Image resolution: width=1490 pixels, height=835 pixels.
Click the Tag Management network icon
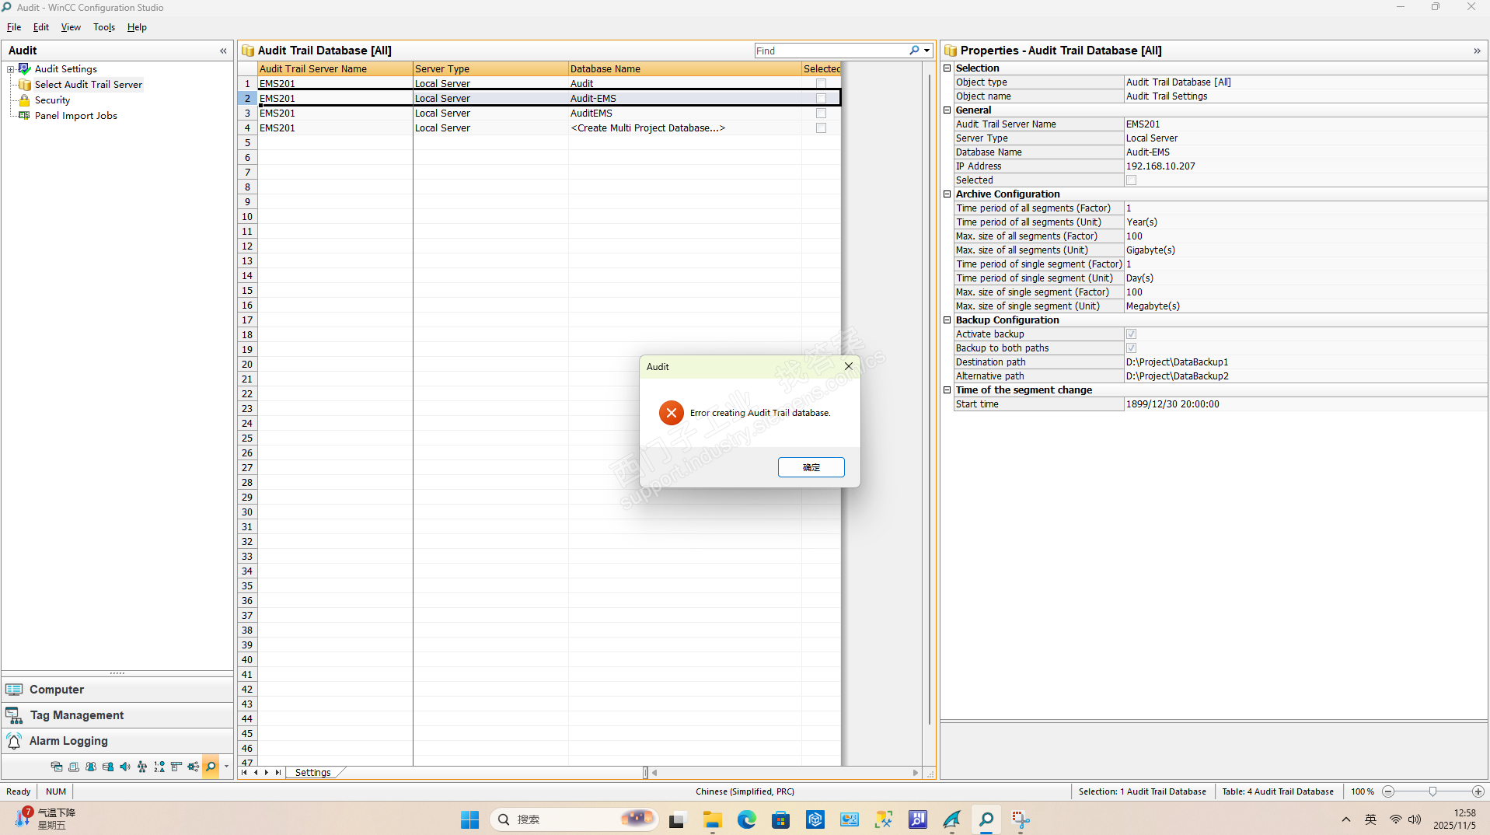tap(14, 715)
